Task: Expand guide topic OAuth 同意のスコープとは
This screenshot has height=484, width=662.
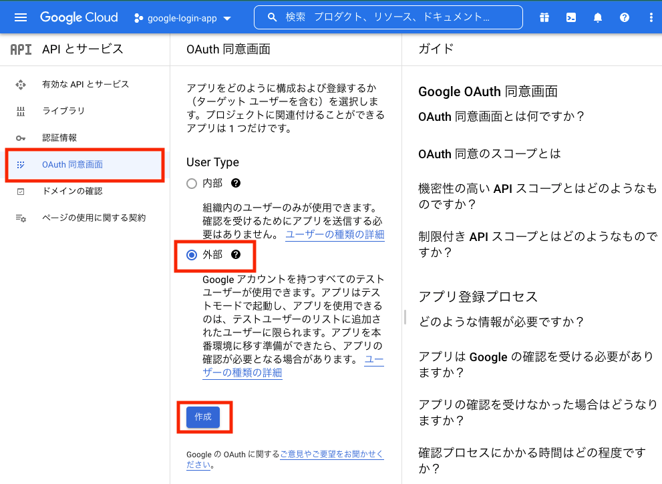Action: [490, 154]
